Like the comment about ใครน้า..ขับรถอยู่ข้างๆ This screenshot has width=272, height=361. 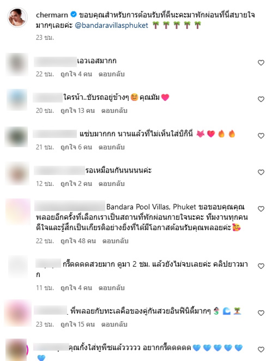(x=261, y=99)
